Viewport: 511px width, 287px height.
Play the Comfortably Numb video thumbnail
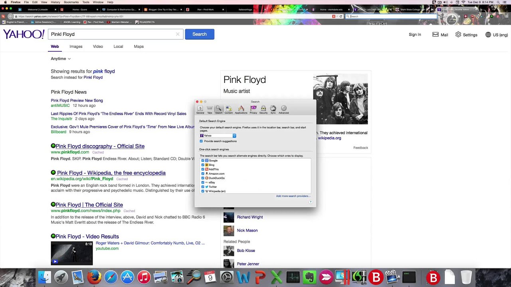coord(71,253)
